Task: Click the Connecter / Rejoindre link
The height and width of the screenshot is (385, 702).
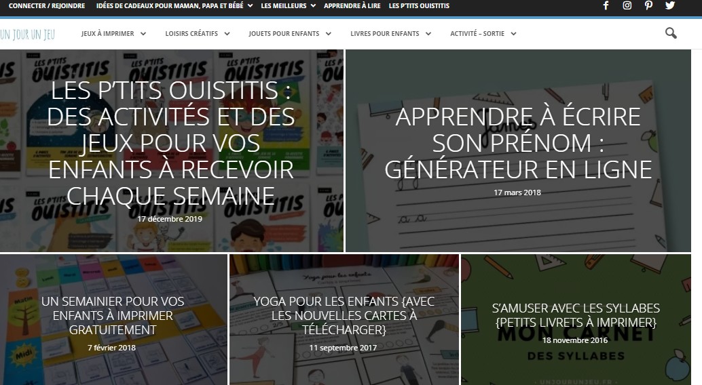Action: pos(47,6)
